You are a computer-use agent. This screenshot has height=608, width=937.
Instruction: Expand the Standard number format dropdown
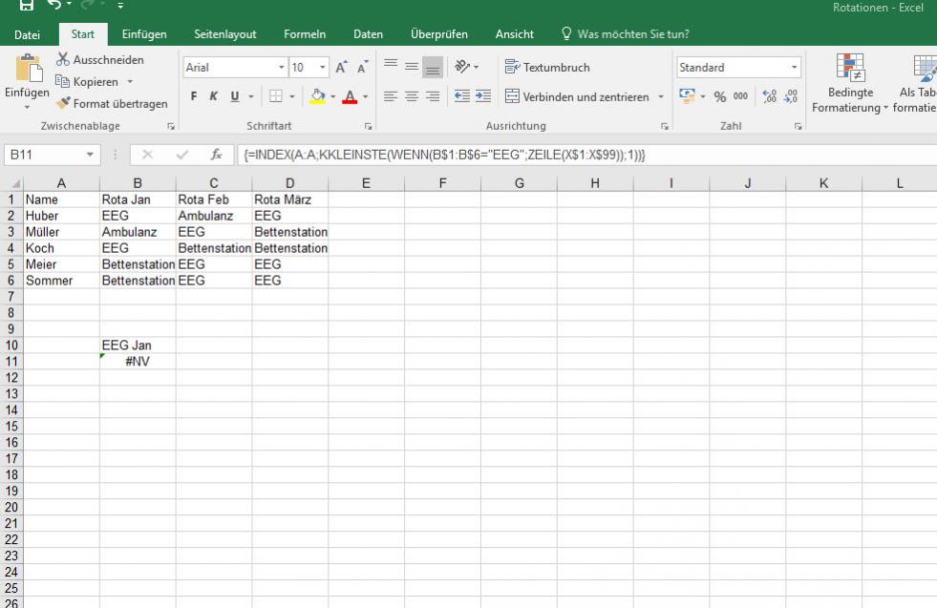(794, 68)
